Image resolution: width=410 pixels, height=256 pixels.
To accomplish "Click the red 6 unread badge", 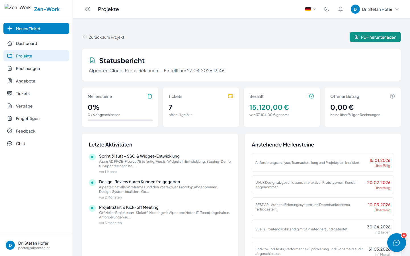I will pos(404,235).
